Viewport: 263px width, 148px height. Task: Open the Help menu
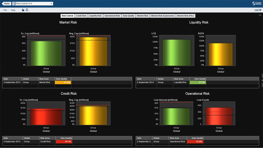pyautogui.click(x=13, y=10)
